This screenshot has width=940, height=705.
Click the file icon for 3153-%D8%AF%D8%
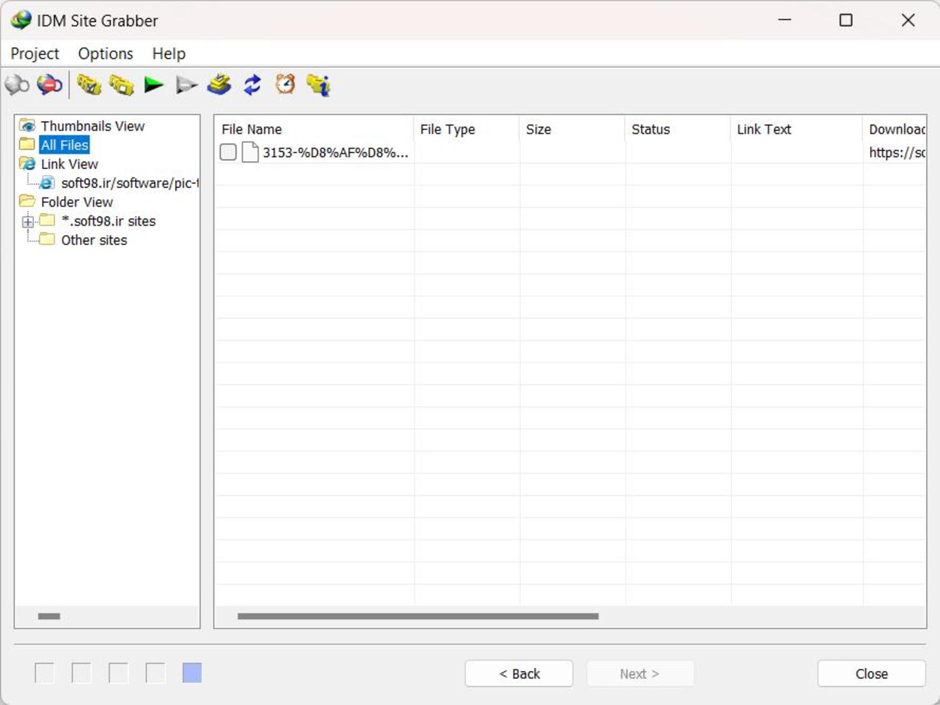pos(250,152)
